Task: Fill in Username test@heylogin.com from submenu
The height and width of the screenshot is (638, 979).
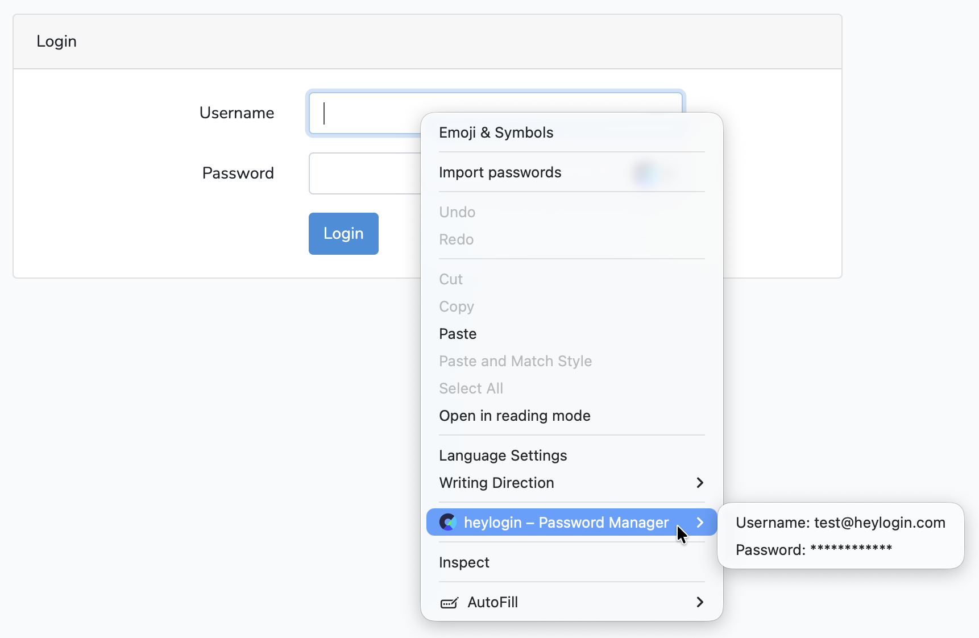Action: click(840, 523)
